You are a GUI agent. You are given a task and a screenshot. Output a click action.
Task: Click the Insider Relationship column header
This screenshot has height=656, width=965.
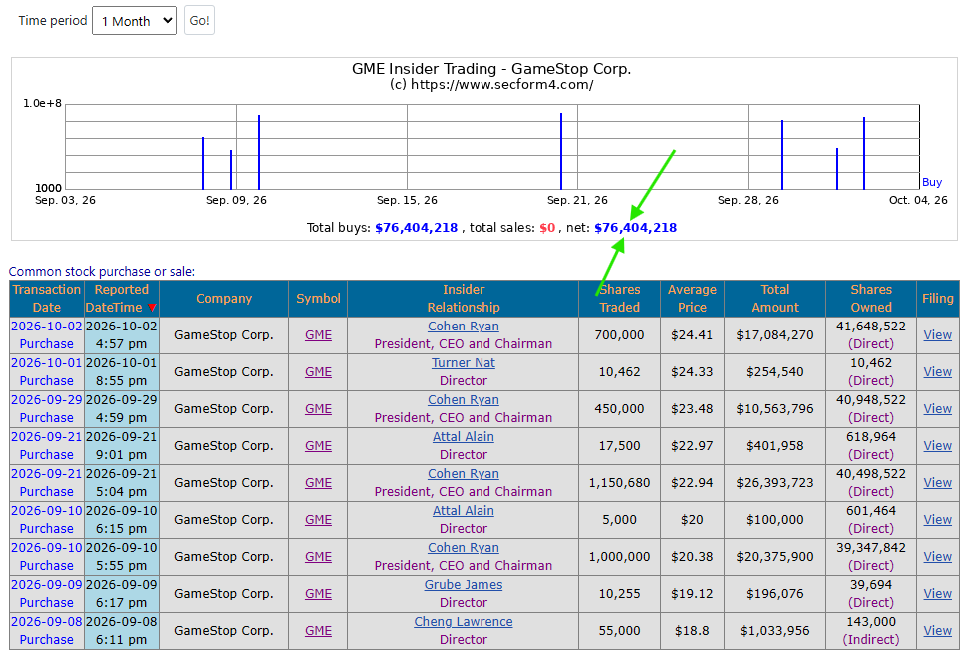point(463,299)
